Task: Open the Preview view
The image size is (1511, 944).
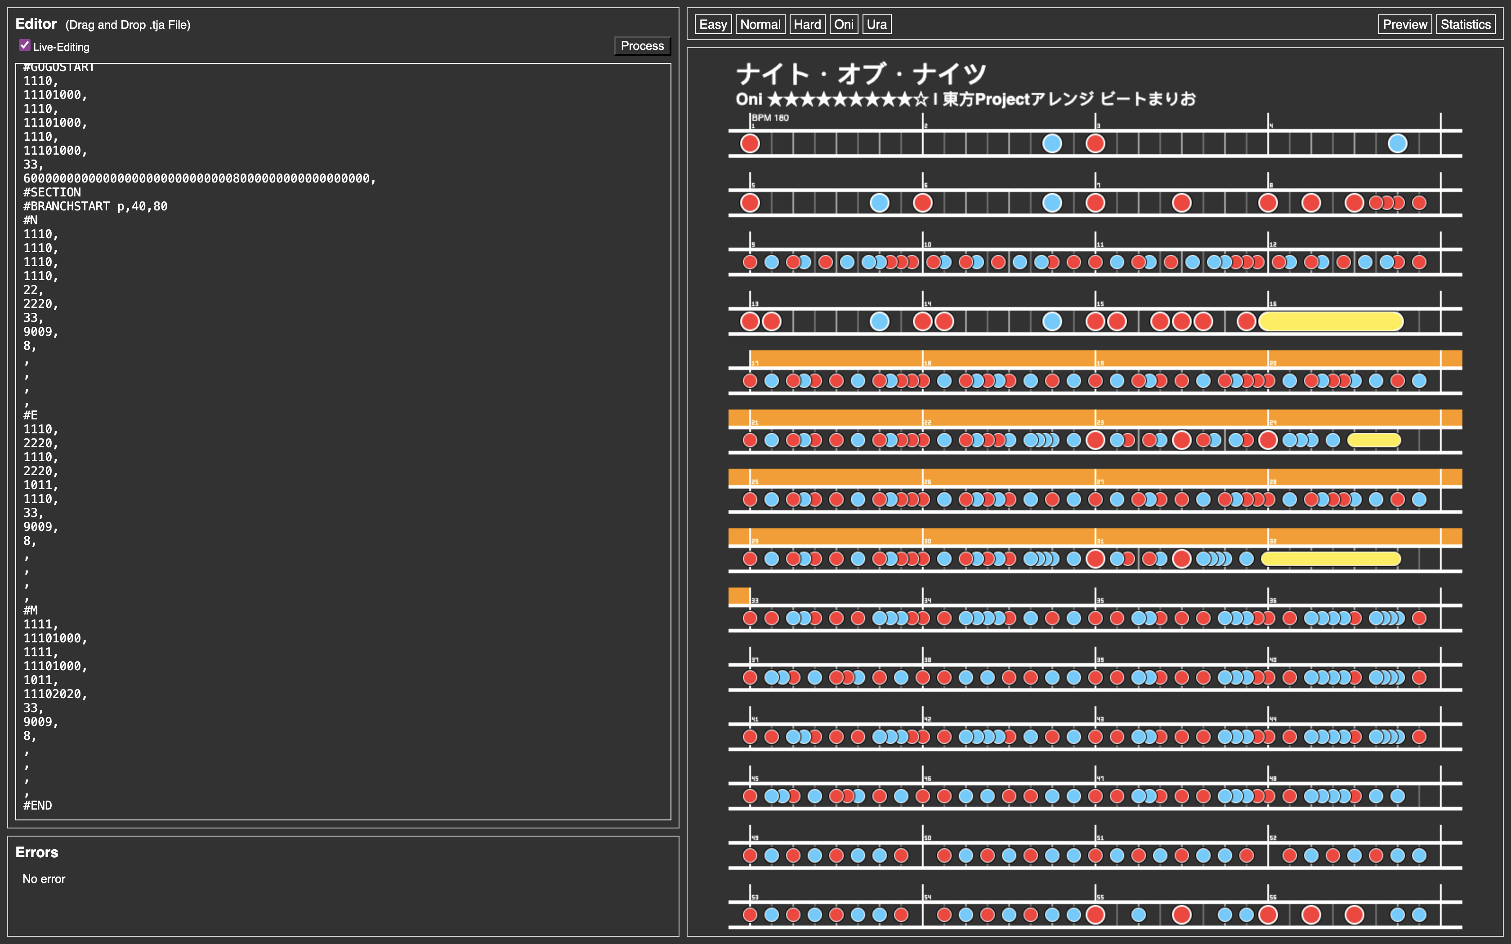Action: tap(1404, 24)
